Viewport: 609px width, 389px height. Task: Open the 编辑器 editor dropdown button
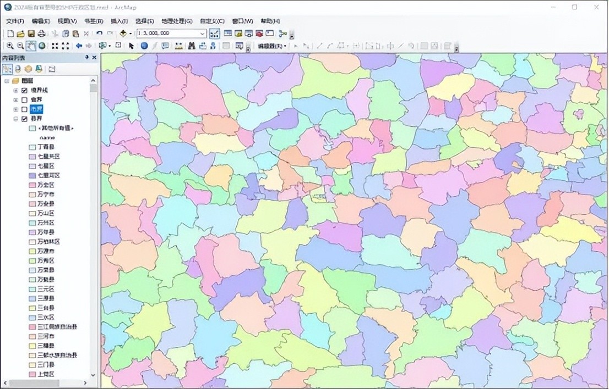273,46
